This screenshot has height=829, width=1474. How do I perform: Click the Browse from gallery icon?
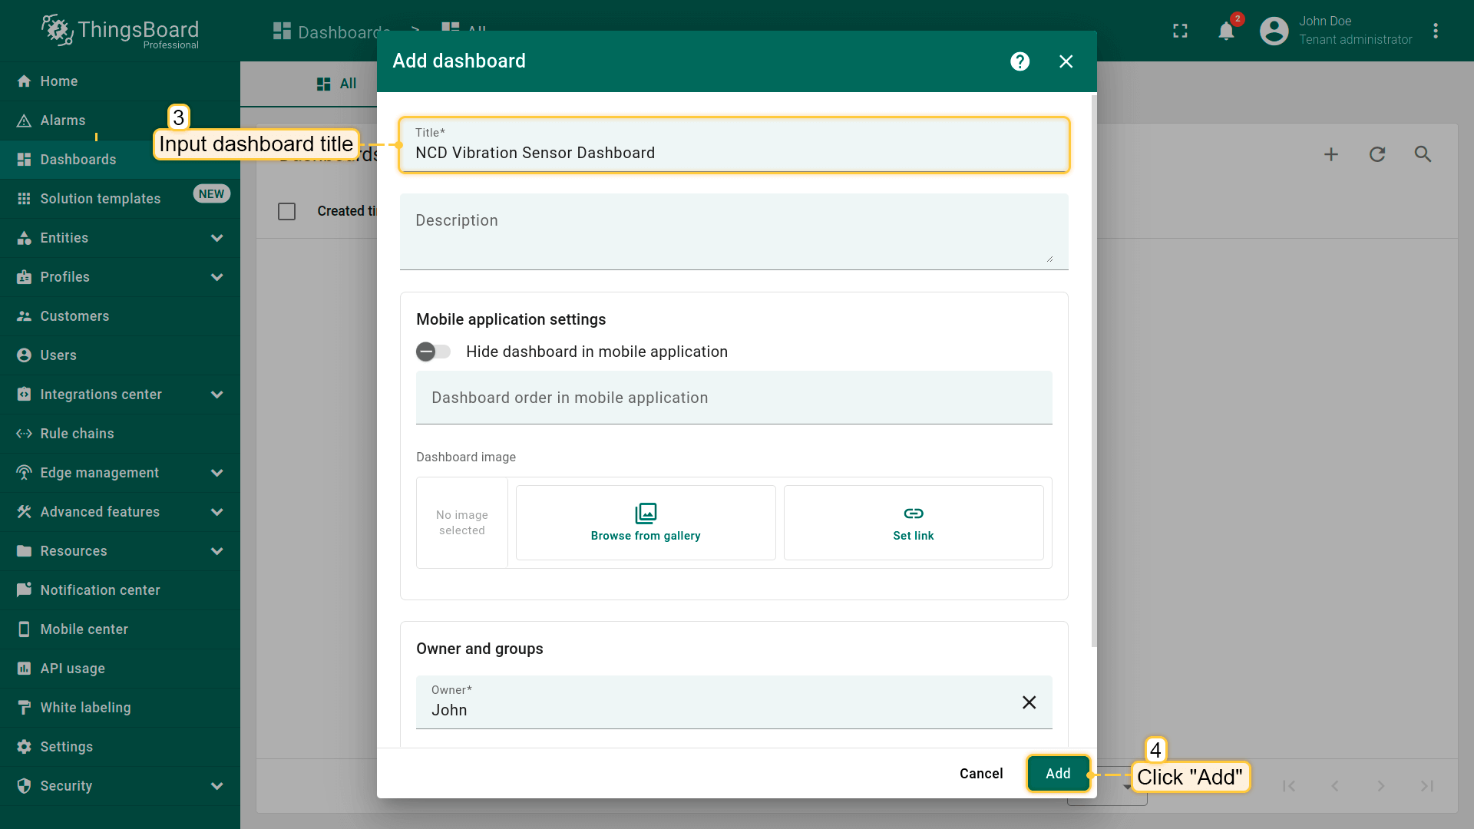coord(646,514)
